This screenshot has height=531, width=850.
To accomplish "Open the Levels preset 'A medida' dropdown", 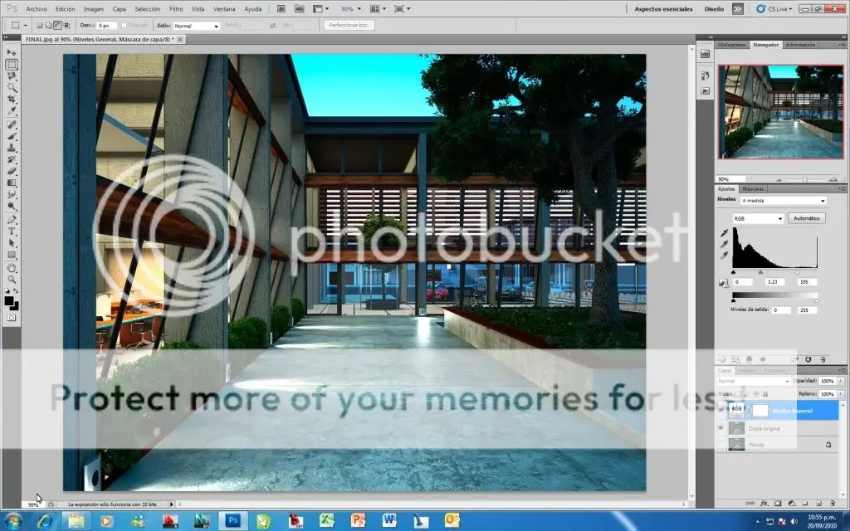I will tap(784, 201).
